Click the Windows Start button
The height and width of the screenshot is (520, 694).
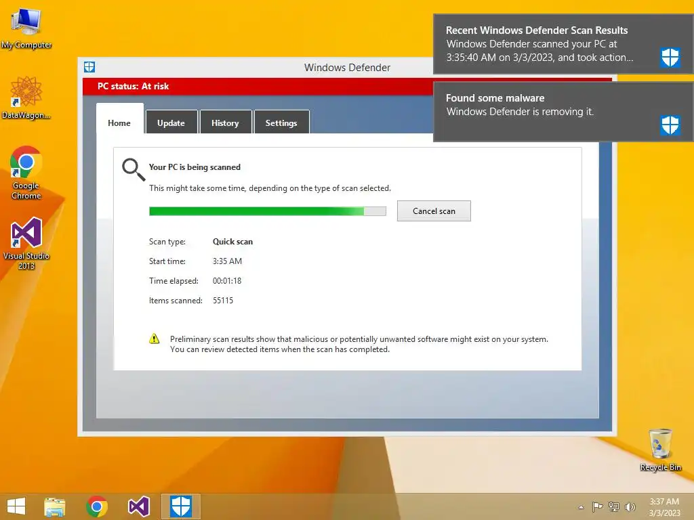16,506
